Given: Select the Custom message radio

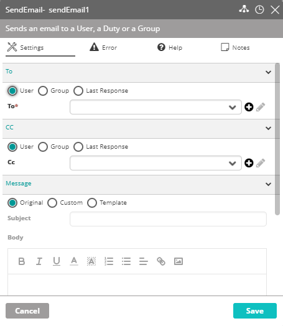Looking at the screenshot, I should pyautogui.click(x=52, y=203).
